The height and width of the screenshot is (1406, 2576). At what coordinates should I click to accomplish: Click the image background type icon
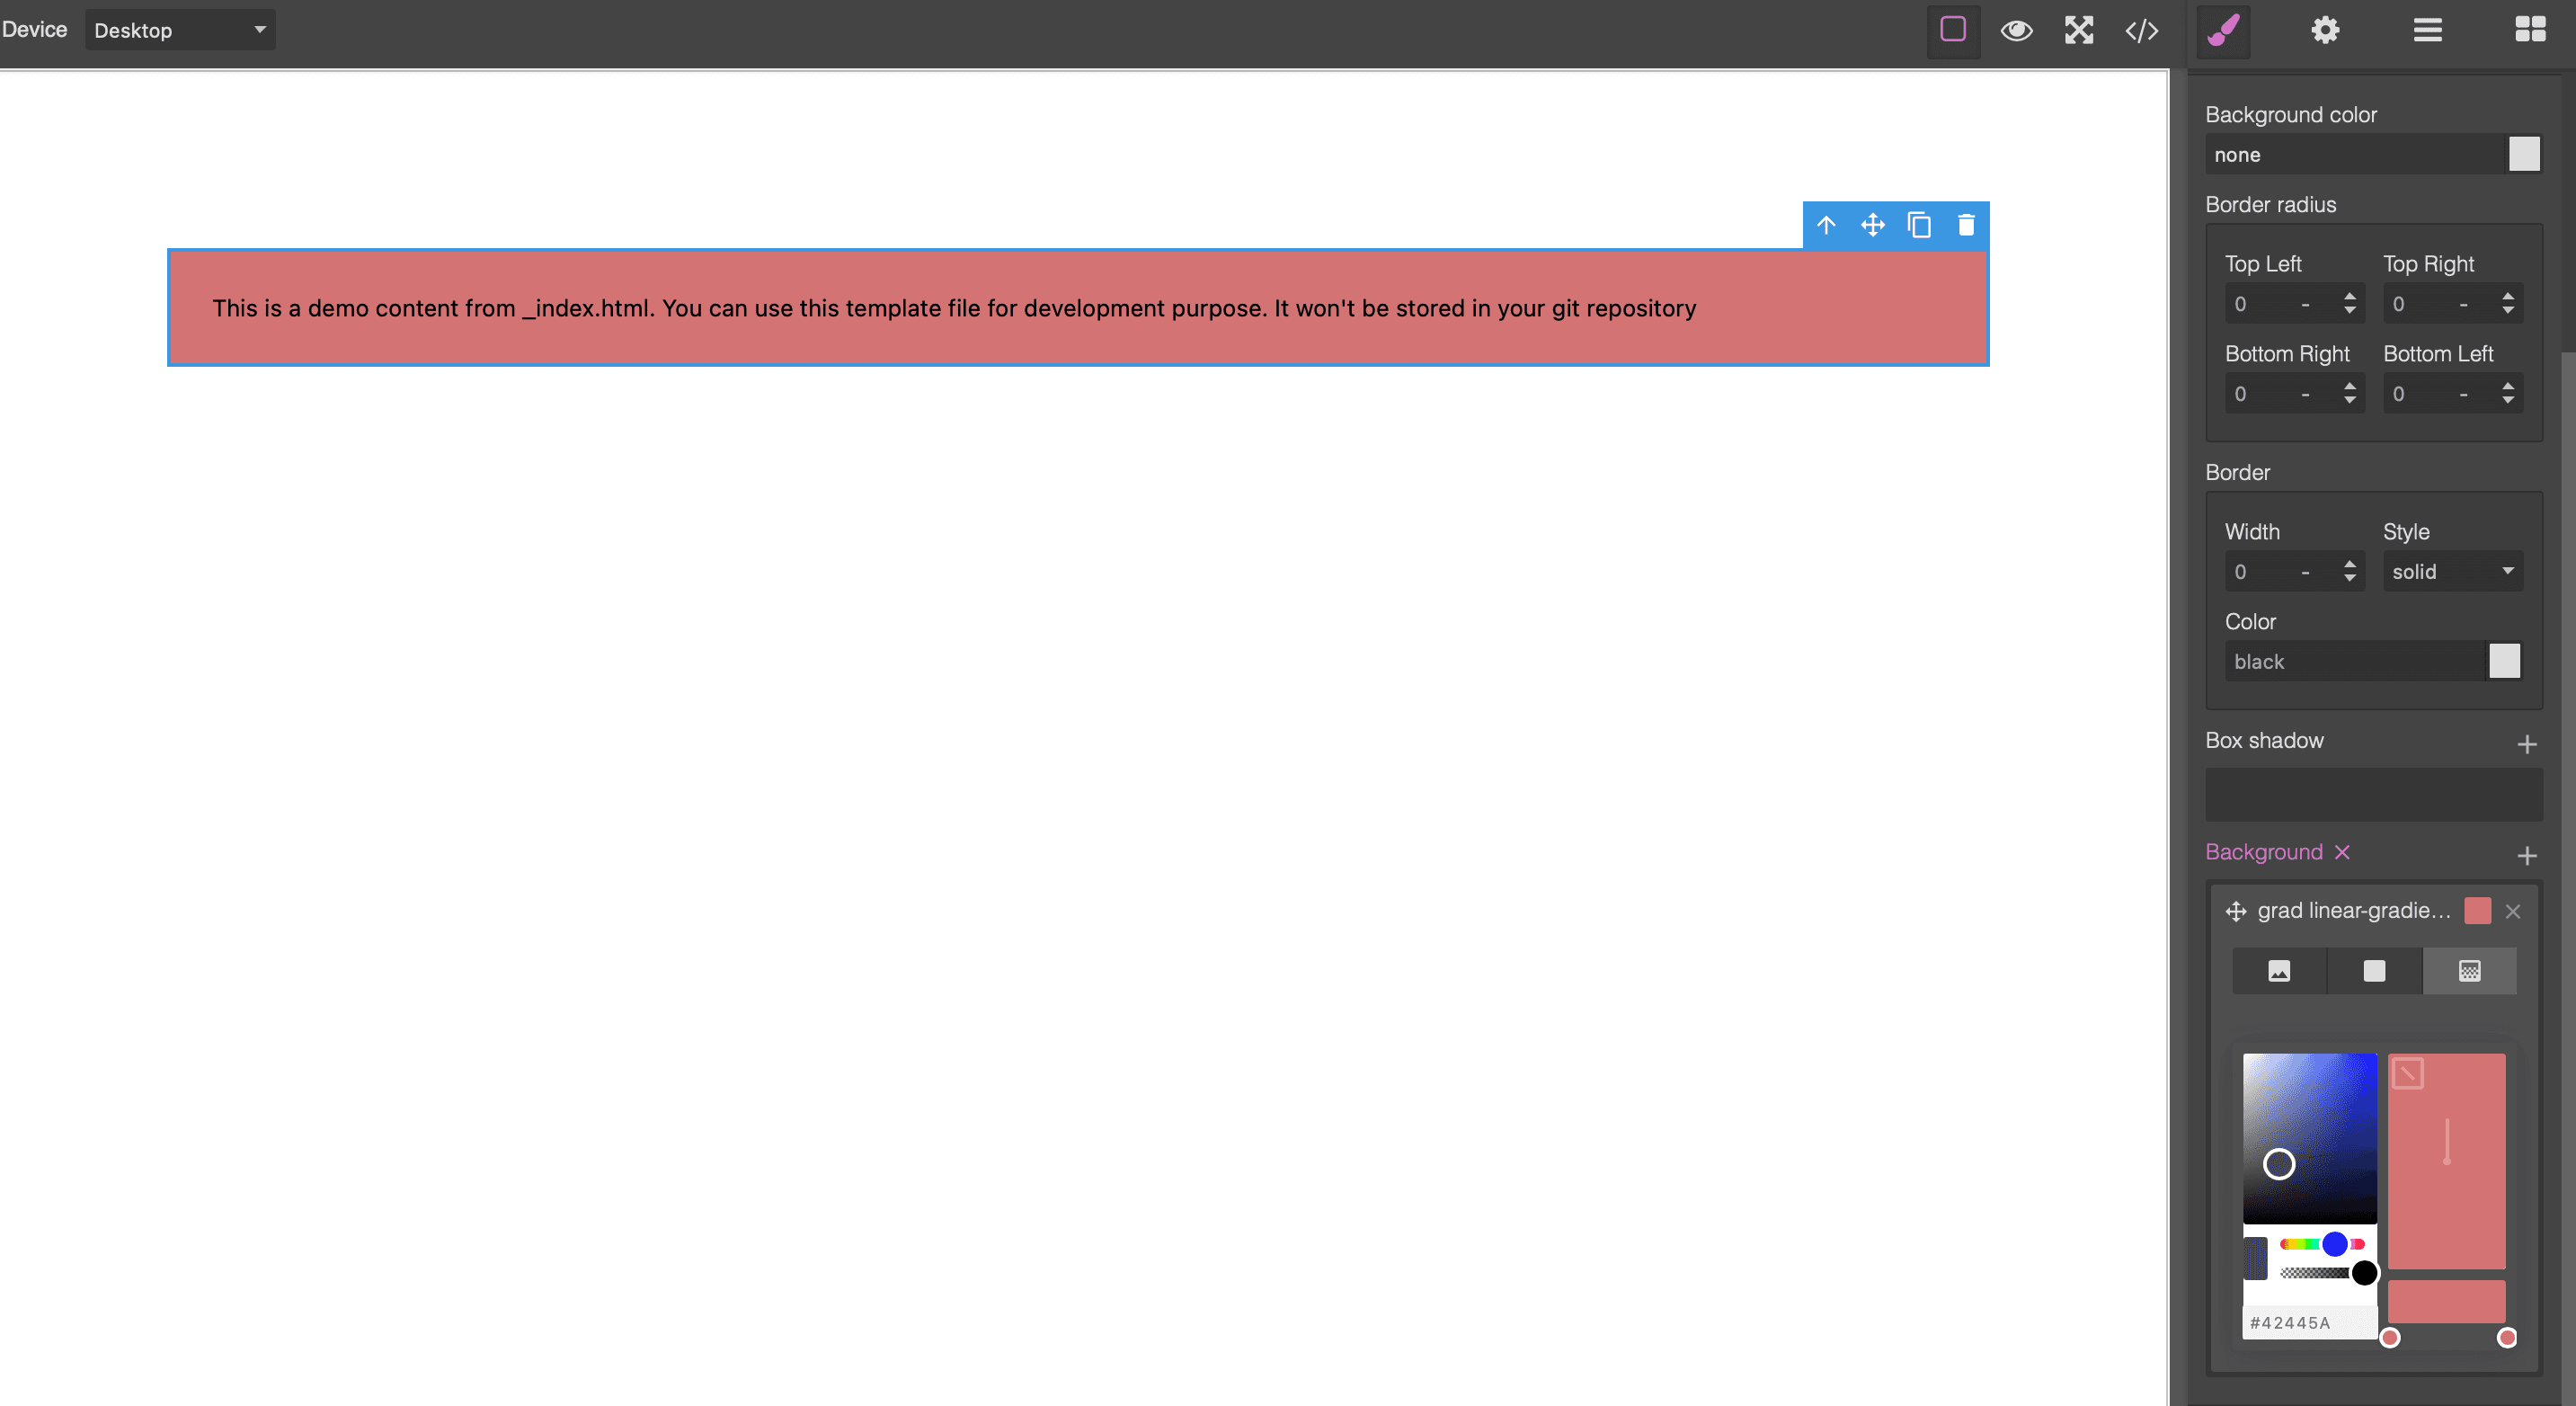(2278, 972)
